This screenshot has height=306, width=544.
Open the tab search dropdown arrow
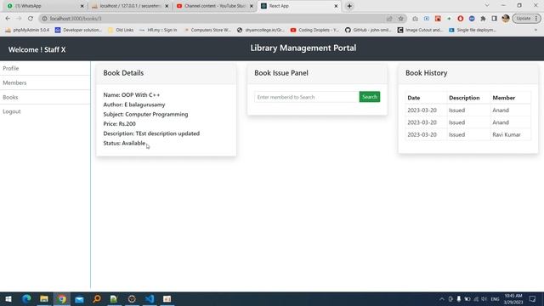pos(487,6)
